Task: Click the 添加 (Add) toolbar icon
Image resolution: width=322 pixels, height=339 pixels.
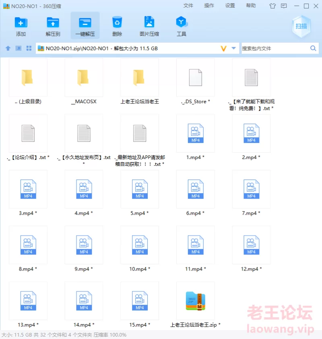Action: (21, 26)
